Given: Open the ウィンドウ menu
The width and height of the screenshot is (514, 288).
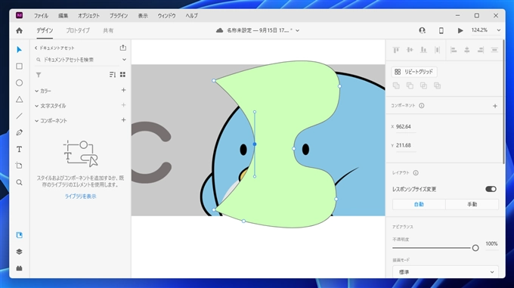Looking at the screenshot, I should point(166,16).
